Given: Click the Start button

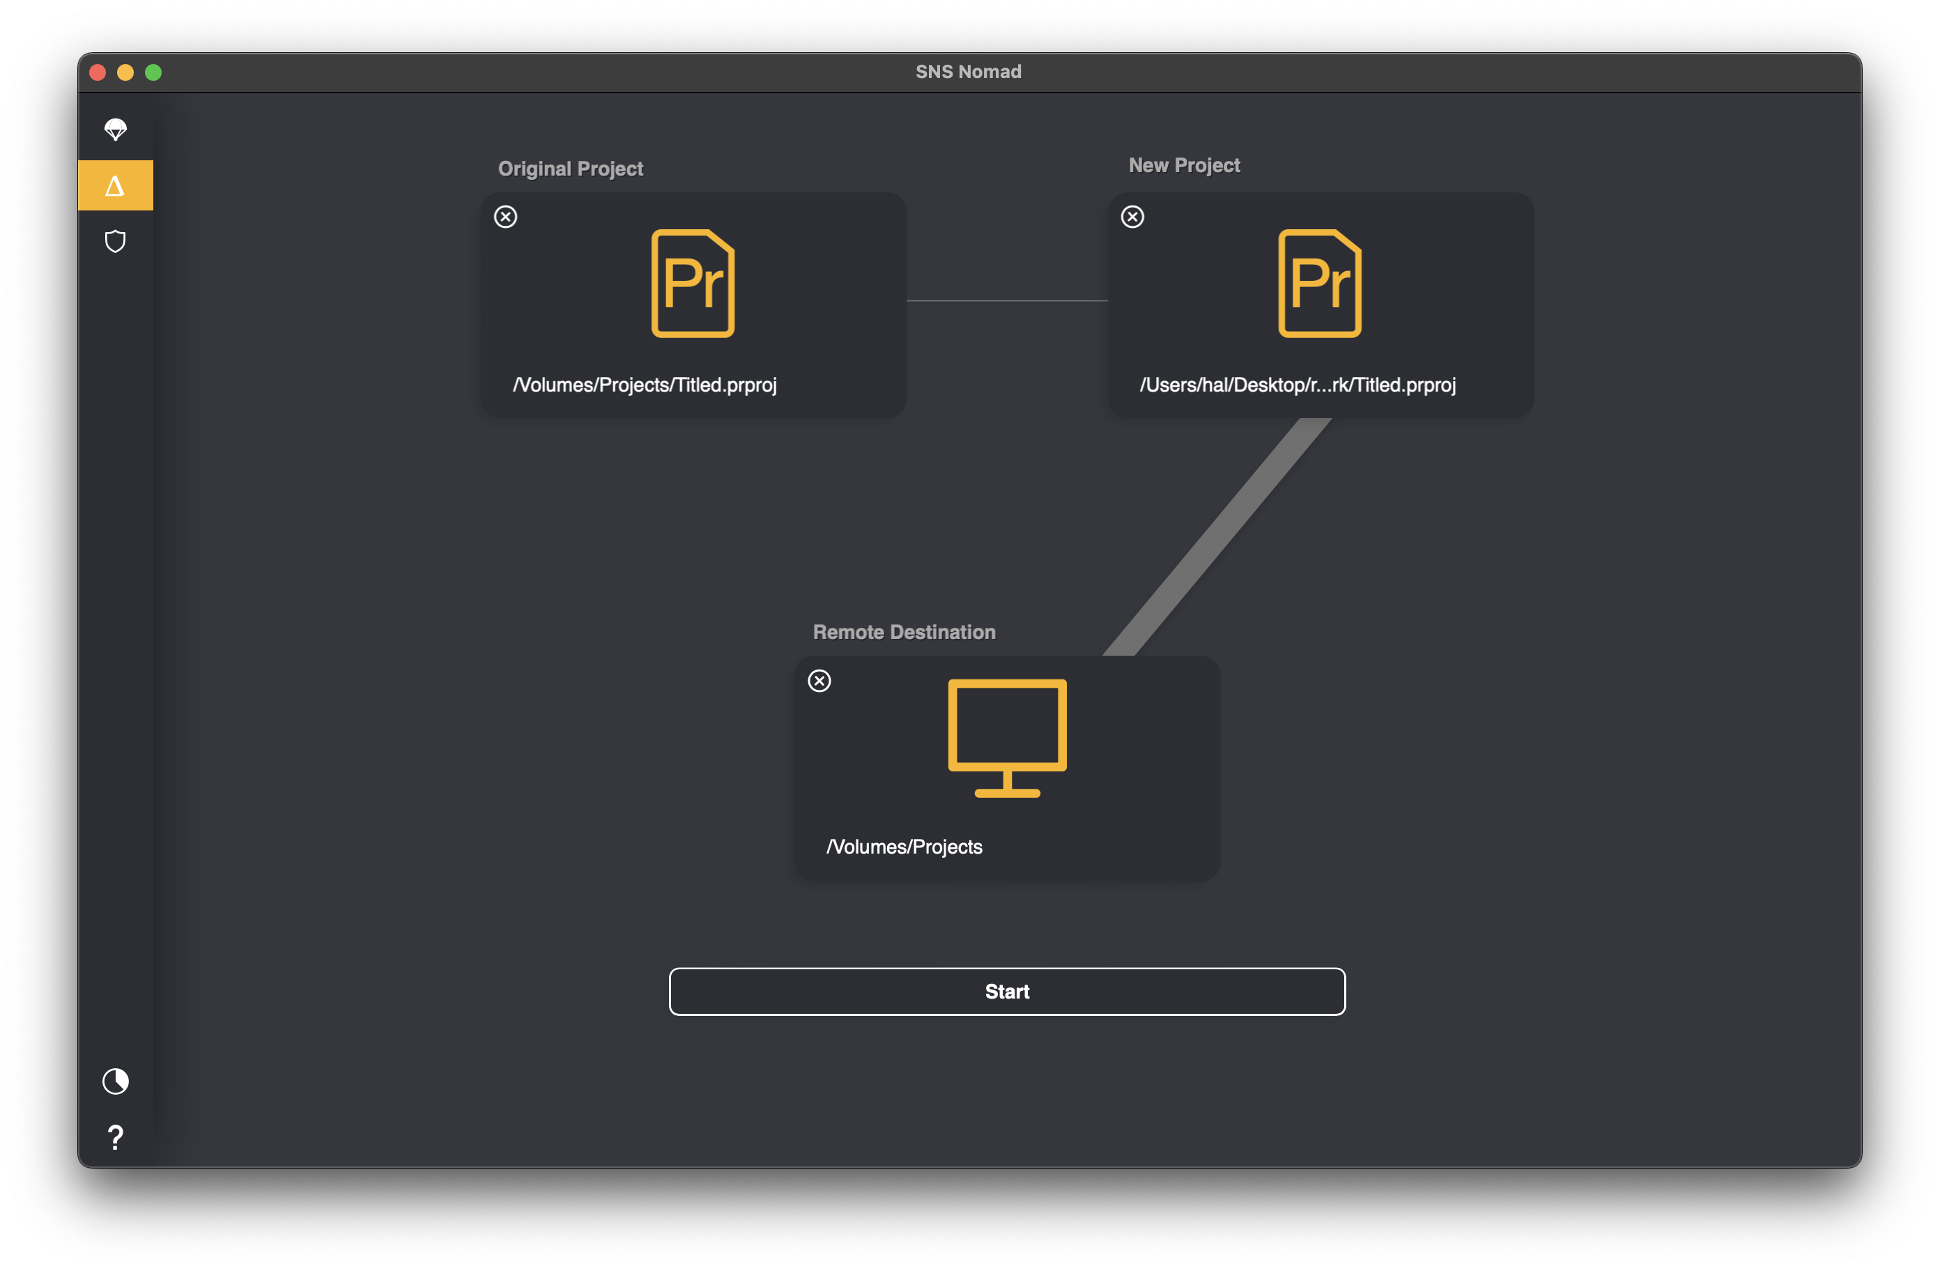Looking at the screenshot, I should coord(1008,992).
